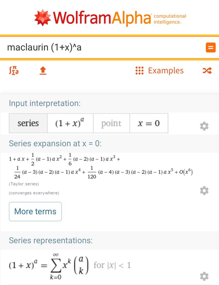The width and height of the screenshot is (219, 285).
Task: Click the "Series representations:" heading
Action: 51,240
